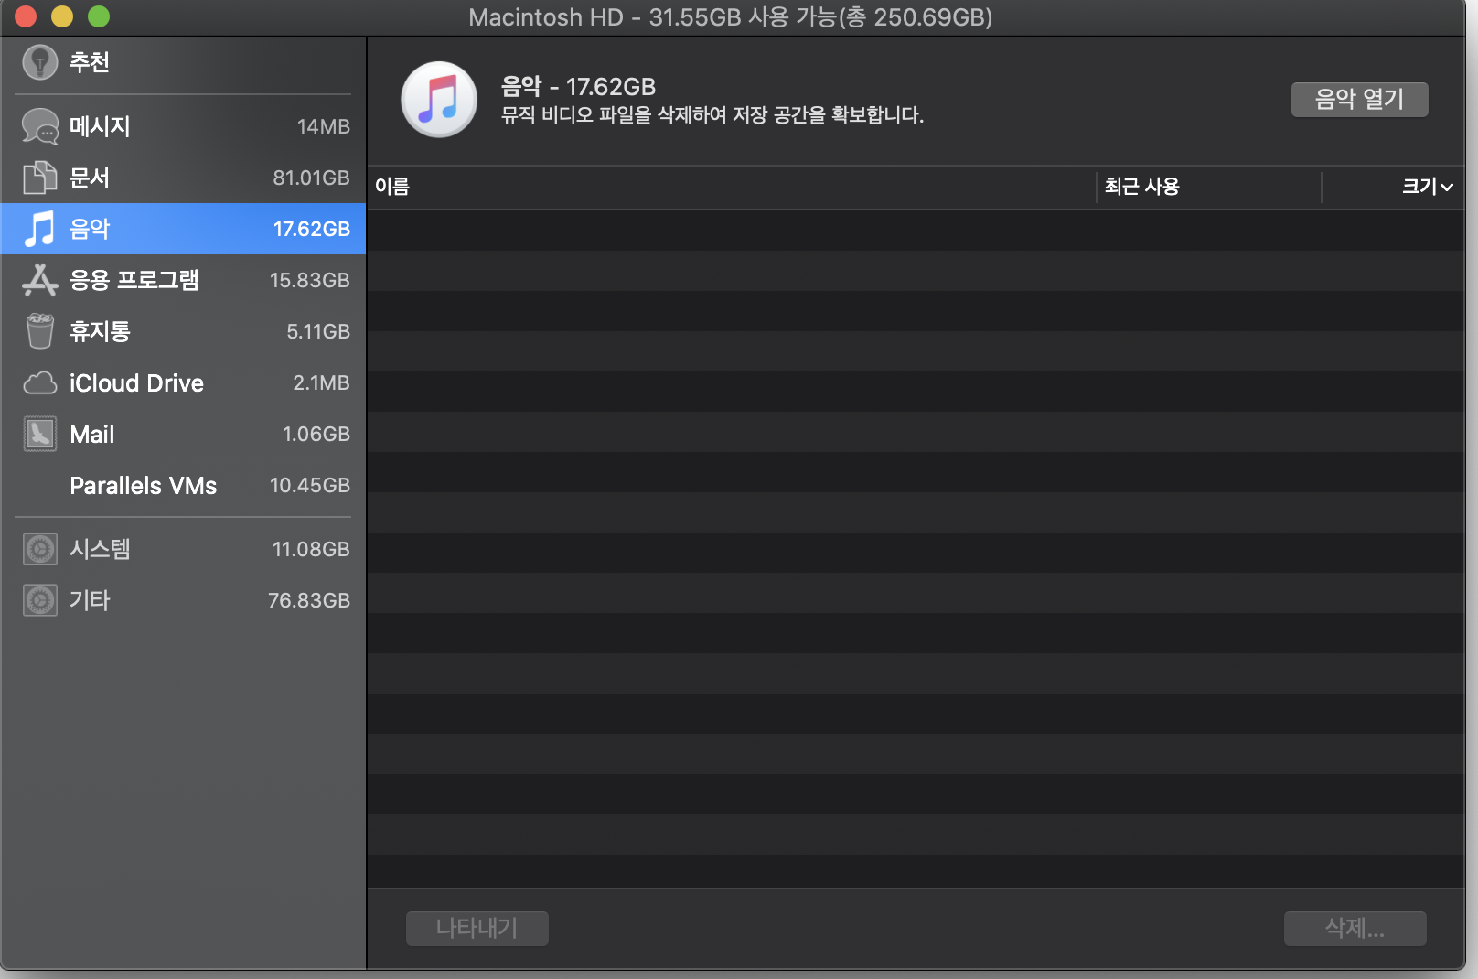Sort by the 최근 사용 column header
This screenshot has height=979, width=1478.
1141,187
